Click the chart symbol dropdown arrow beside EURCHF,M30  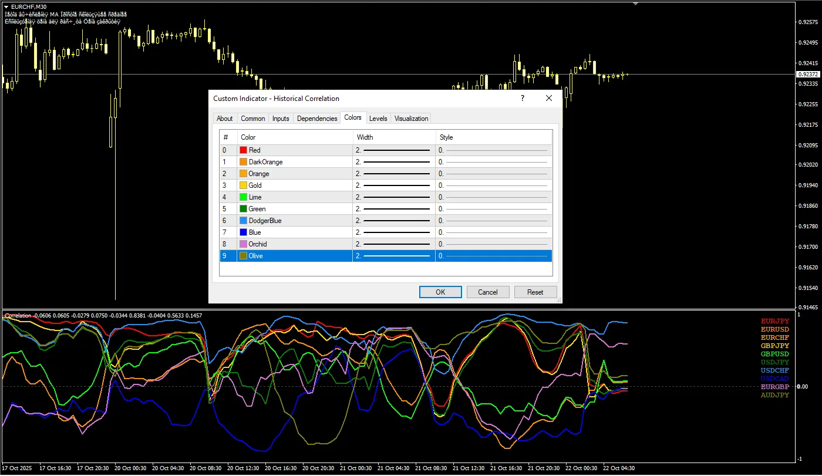tap(6, 6)
